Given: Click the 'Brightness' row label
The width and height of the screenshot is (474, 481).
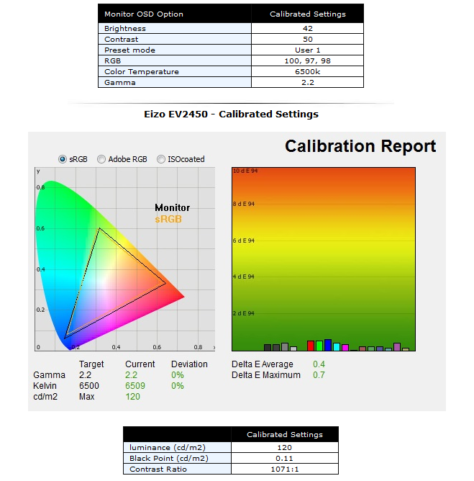Looking at the screenshot, I should click(125, 29).
